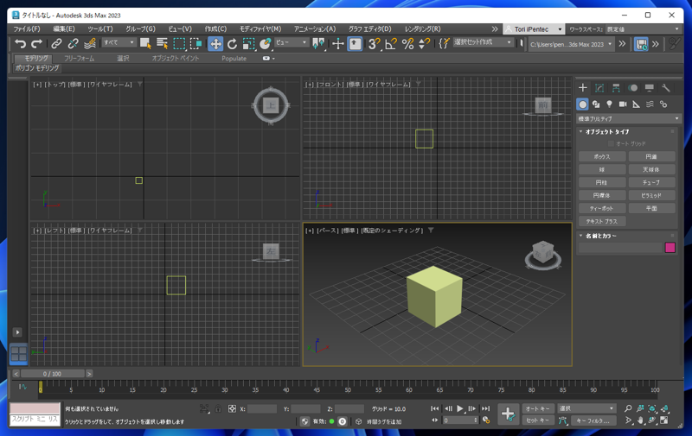Open the Hierarchy tab in command panel

click(616, 88)
